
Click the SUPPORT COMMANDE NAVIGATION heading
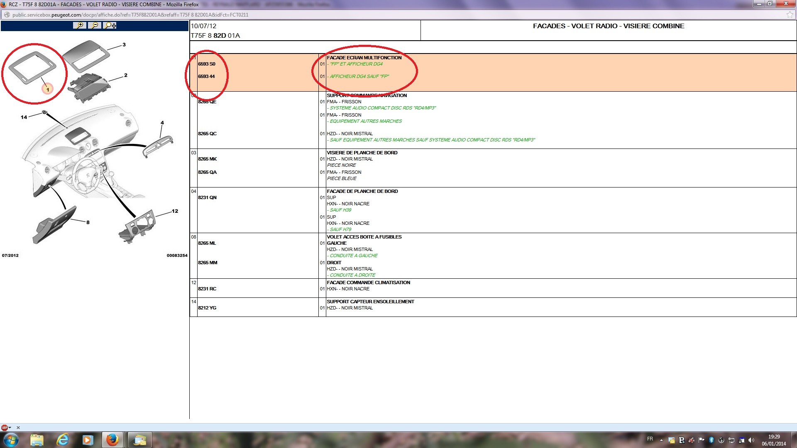pos(367,95)
